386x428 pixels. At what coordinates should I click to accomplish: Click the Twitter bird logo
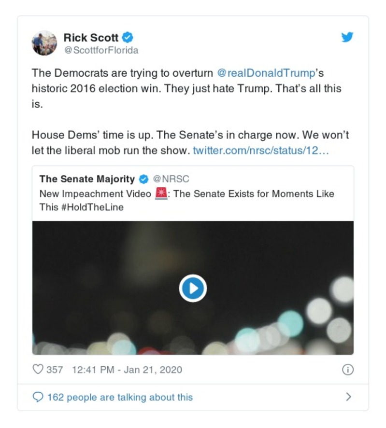[x=347, y=38]
